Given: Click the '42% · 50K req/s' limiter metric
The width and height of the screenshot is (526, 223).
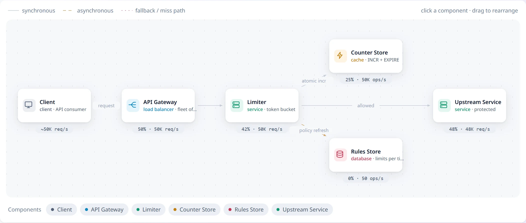Looking at the screenshot, I should (x=262, y=129).
